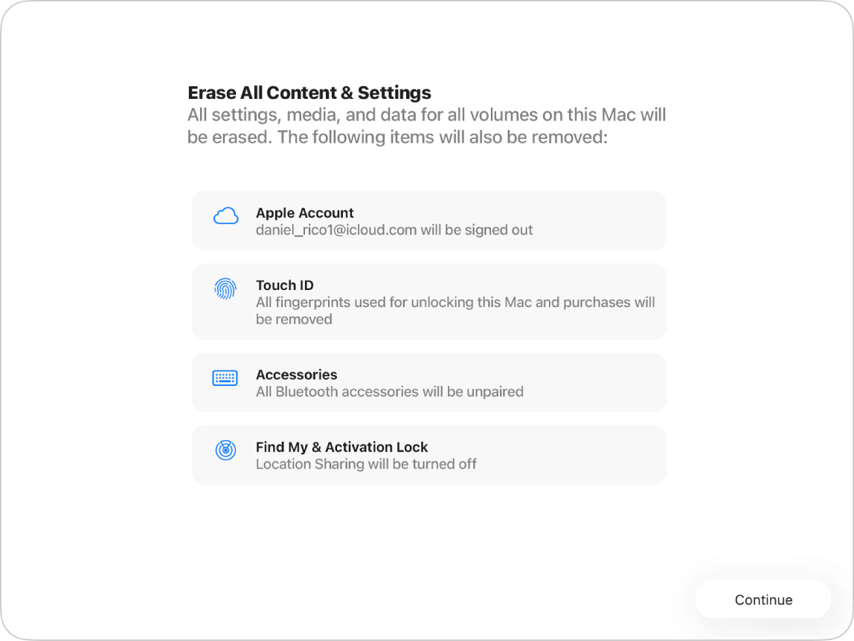Viewport: 854px width, 641px height.
Task: Click the signed out description text
Action: (x=394, y=231)
